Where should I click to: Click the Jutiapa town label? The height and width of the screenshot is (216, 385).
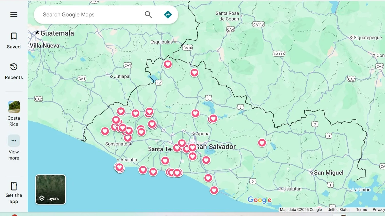[x=121, y=76]
